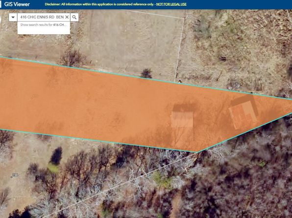
Task: Click the 394 address point label
Action: pos(15,175)
